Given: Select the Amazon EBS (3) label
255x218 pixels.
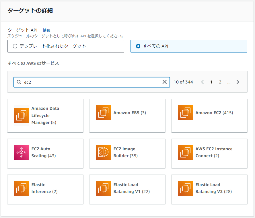Looking at the screenshot, I should point(130,112).
